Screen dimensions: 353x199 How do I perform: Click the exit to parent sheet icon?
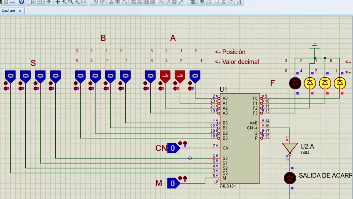(x=231, y=2)
